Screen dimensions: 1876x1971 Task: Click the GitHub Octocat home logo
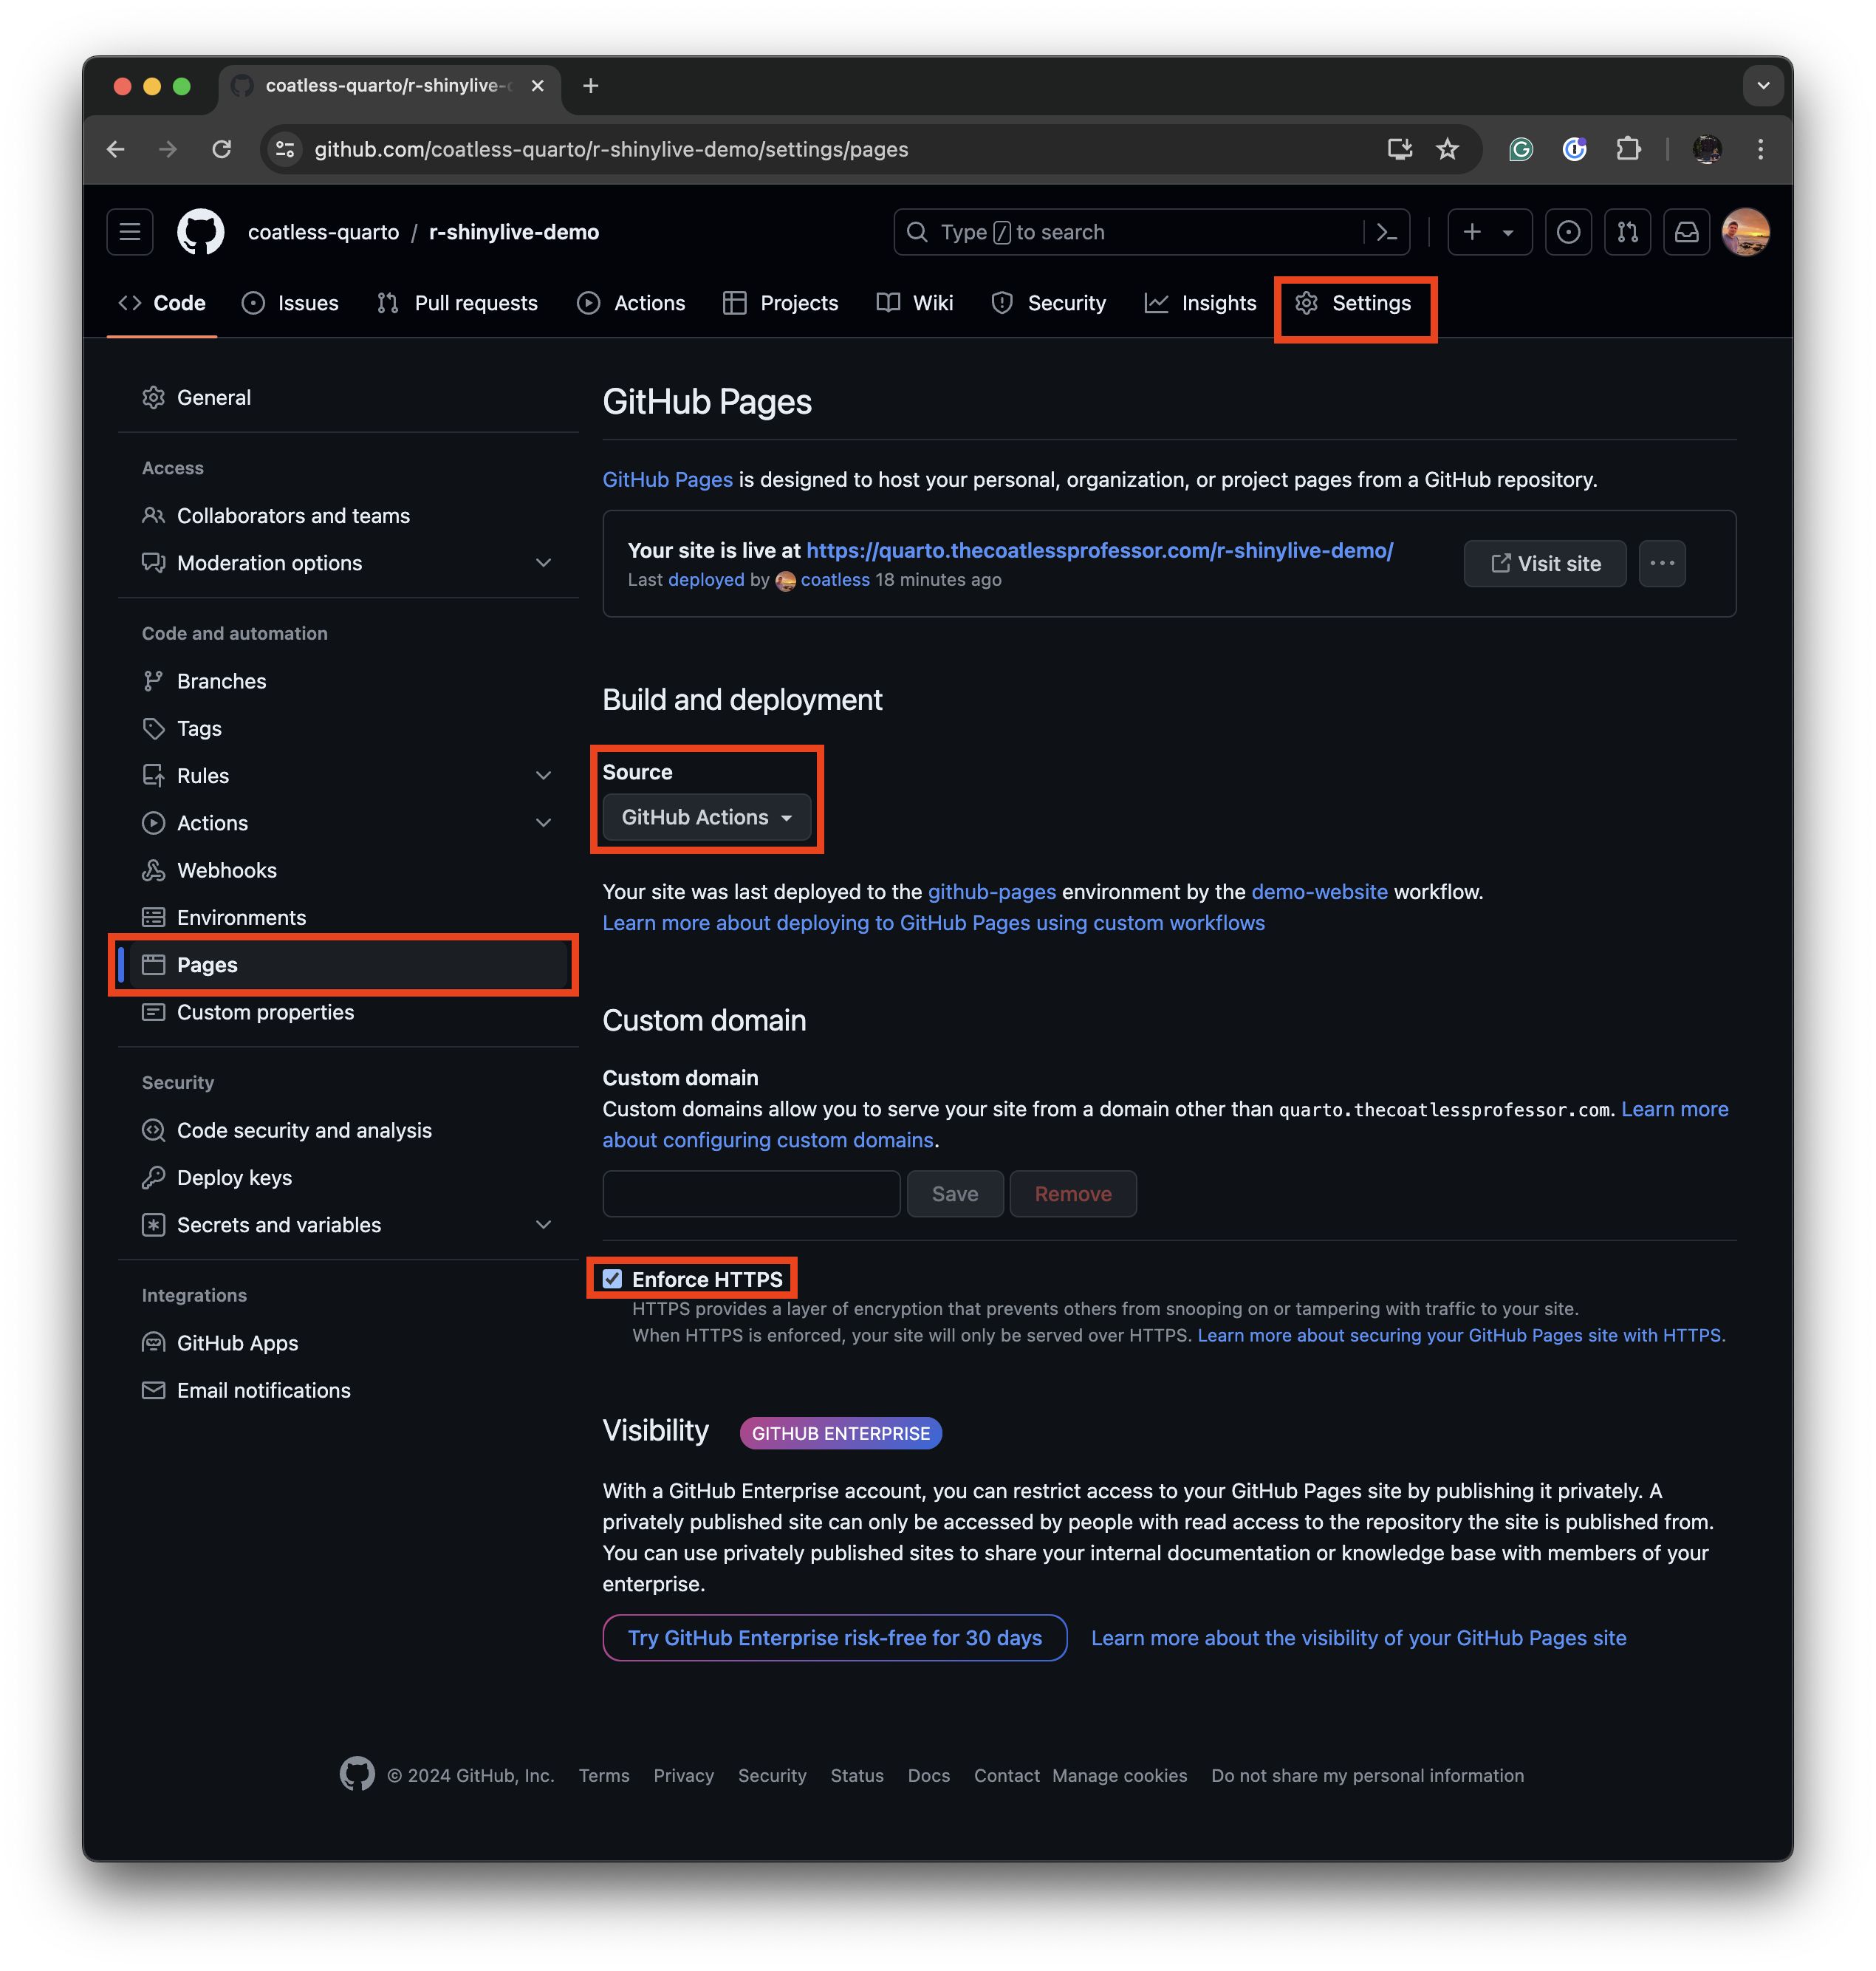point(200,232)
